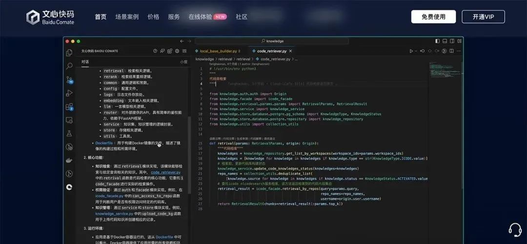
Task: Click the 免费使用 button
Action: (x=433, y=17)
